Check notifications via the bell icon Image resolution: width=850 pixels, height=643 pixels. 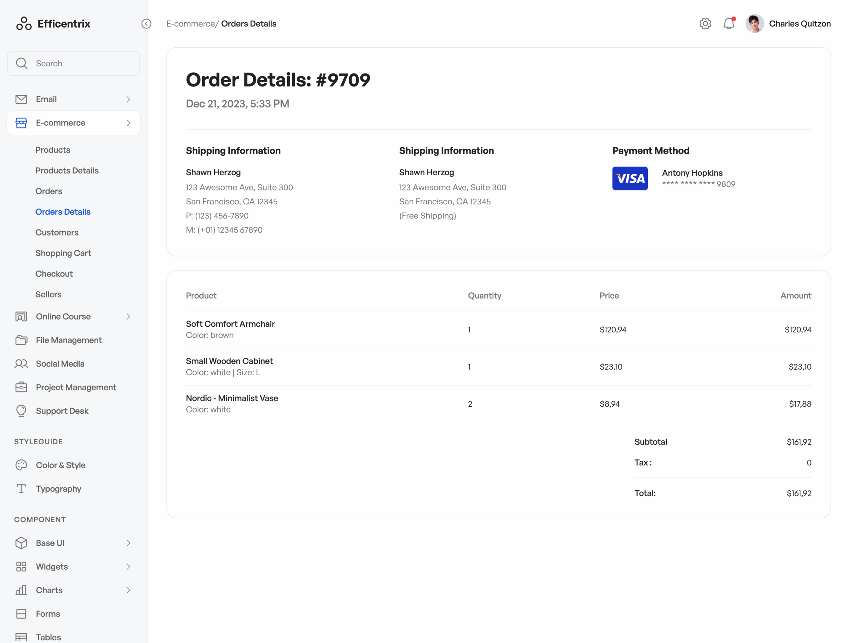point(729,24)
